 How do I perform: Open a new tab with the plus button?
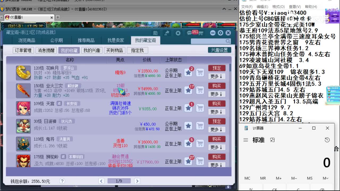(x=58, y=17)
